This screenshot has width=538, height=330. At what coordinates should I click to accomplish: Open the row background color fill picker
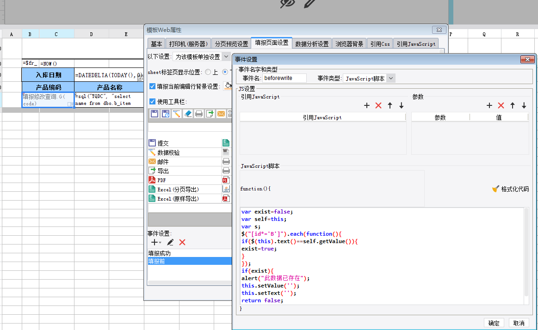[228, 86]
